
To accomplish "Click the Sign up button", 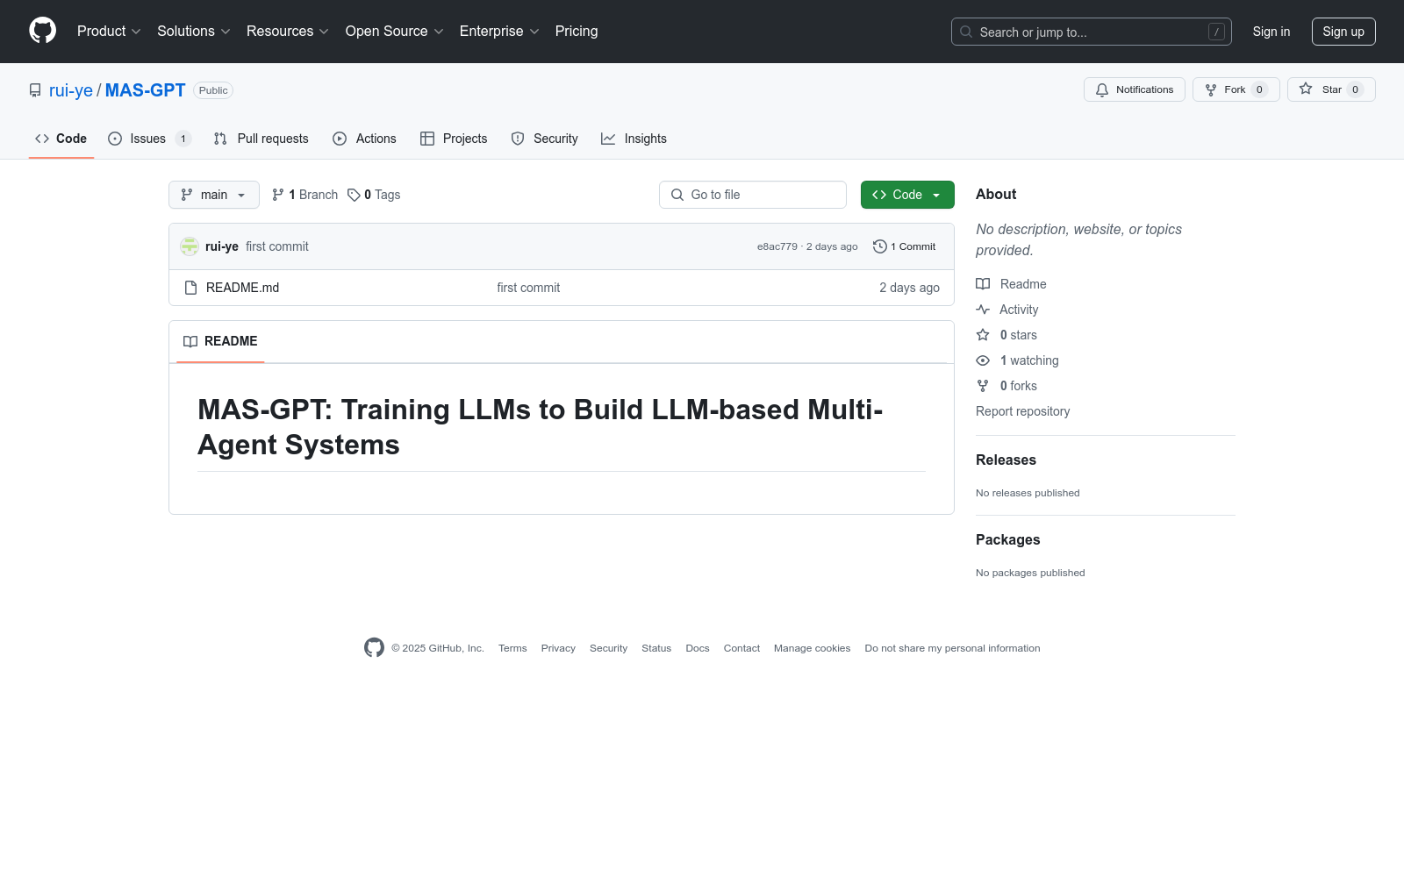I will pos(1343,32).
